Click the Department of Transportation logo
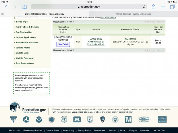178x133 pixels. pos(26,120)
